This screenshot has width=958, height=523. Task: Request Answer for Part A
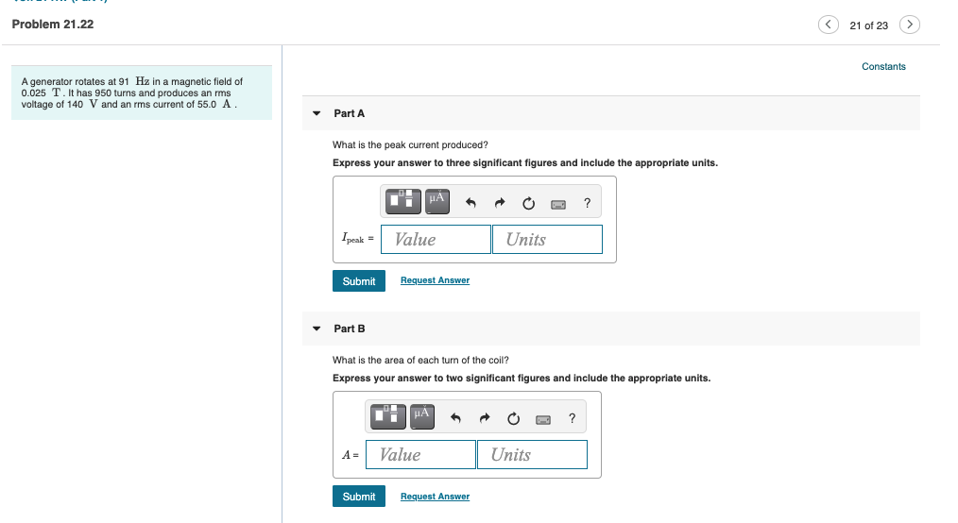tap(435, 280)
